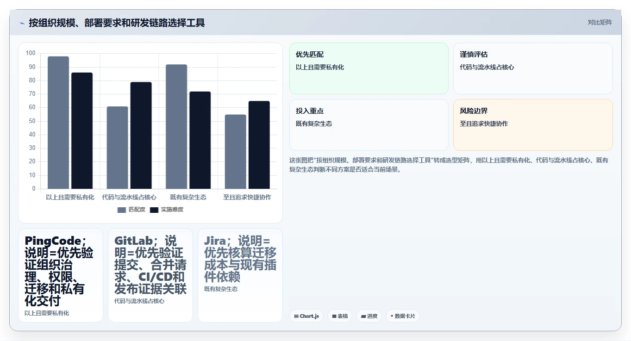Viewport: 631px width, 341px height.
Task: Click x-axis label 至且追求快捷协作
Action: point(247,197)
